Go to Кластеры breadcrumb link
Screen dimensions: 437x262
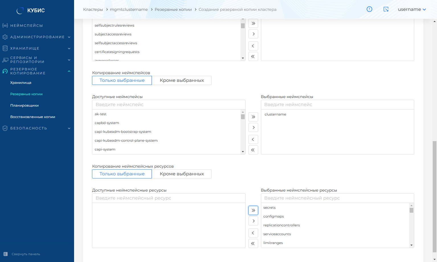[x=93, y=9]
